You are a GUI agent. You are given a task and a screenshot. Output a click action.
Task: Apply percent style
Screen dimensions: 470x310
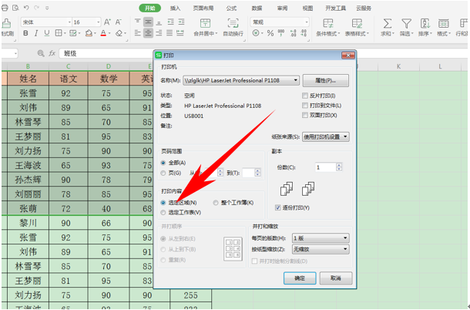(270, 33)
